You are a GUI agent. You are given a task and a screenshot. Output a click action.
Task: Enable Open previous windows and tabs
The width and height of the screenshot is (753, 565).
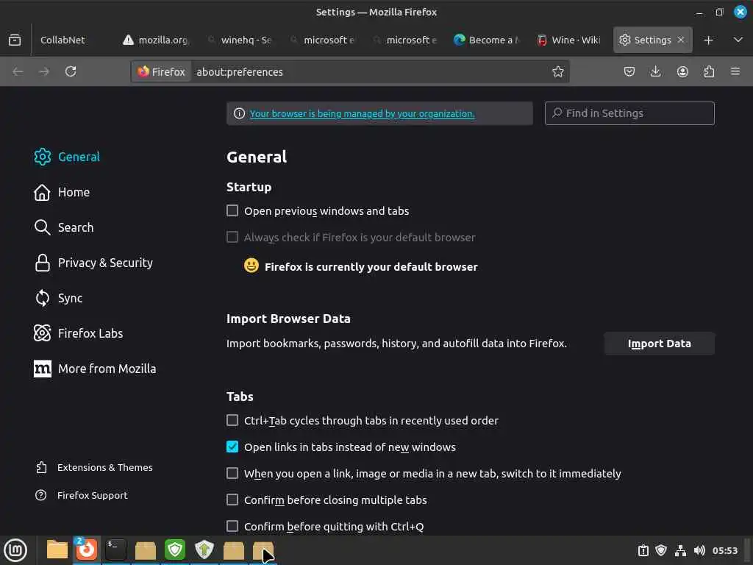(x=232, y=211)
